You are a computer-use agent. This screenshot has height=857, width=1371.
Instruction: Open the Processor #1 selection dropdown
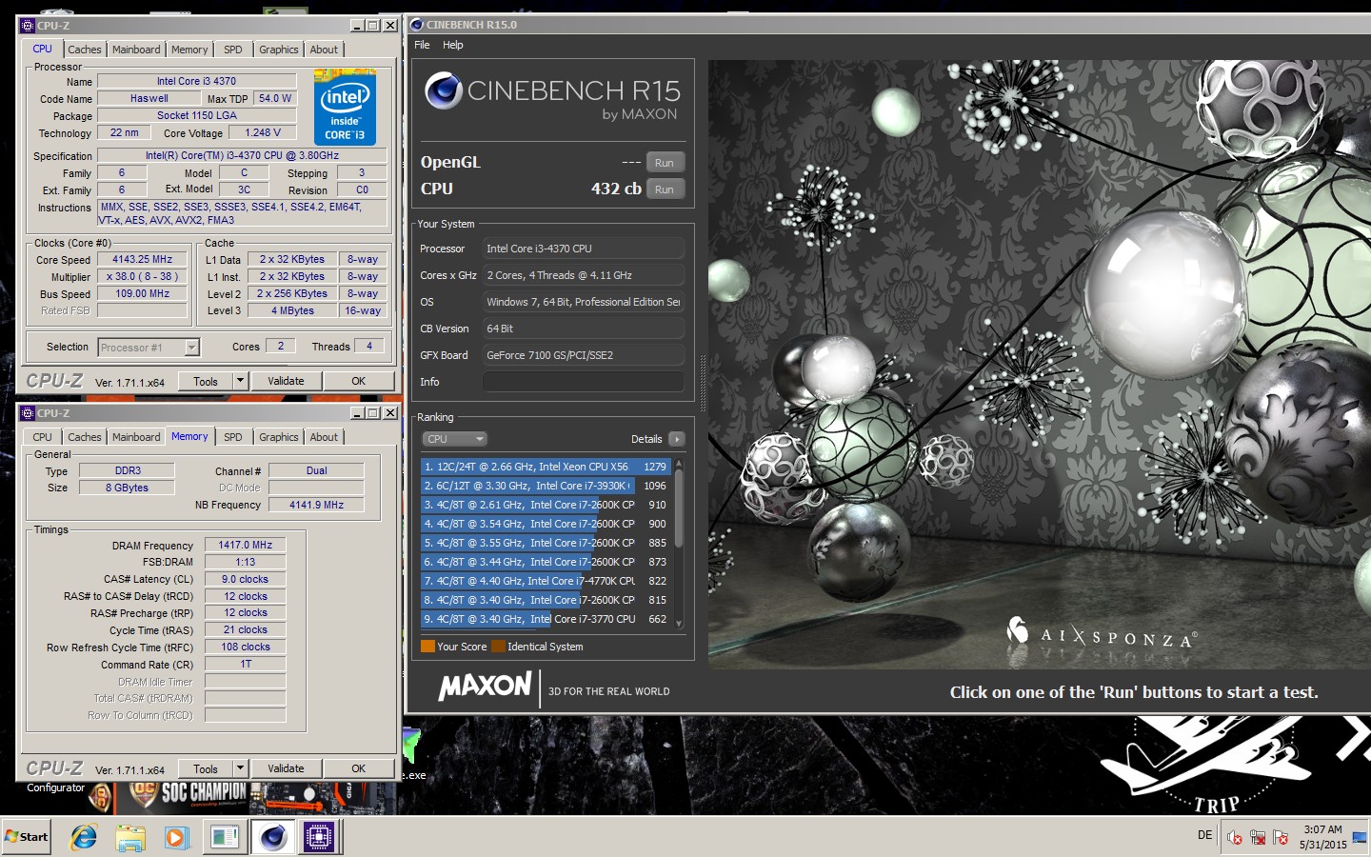[149, 348]
